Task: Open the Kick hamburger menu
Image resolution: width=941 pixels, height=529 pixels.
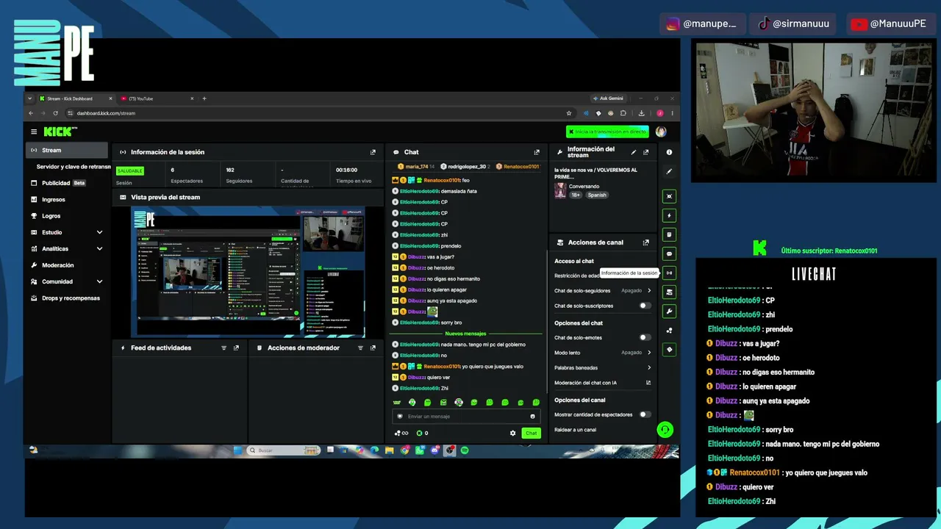Action: click(34, 132)
